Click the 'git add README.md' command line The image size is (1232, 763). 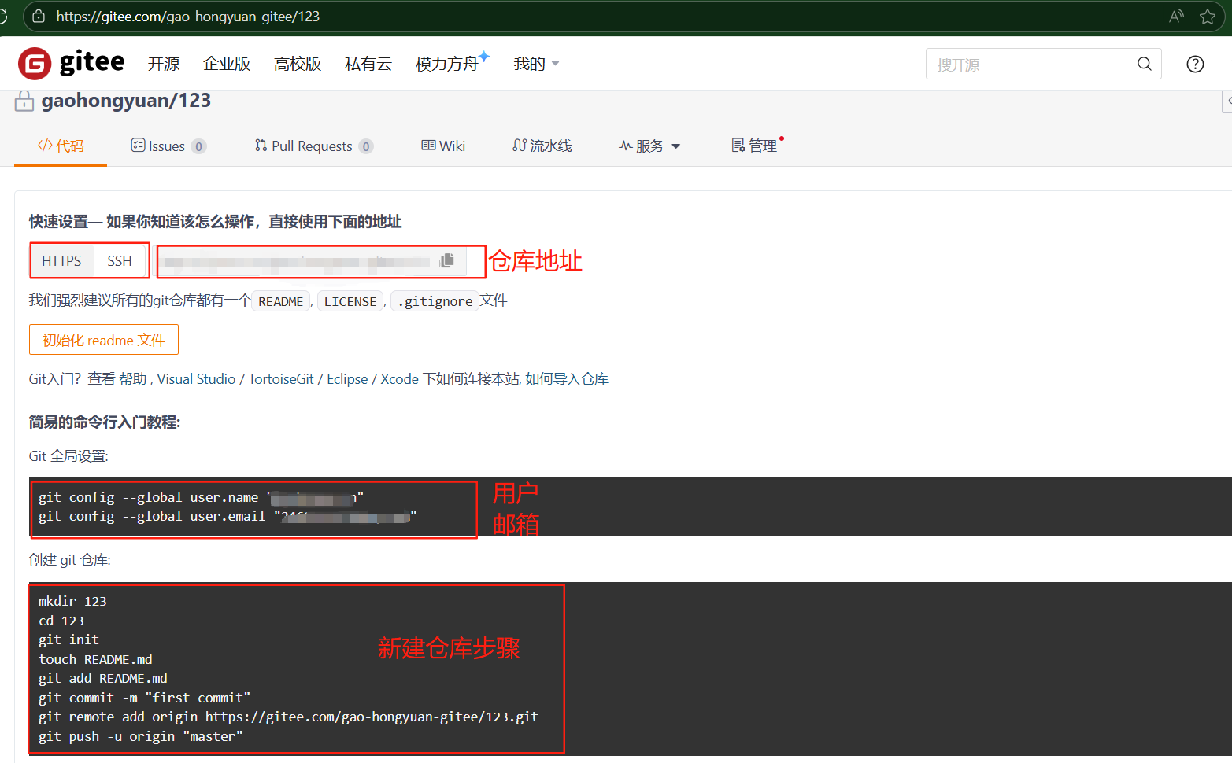tap(103, 678)
